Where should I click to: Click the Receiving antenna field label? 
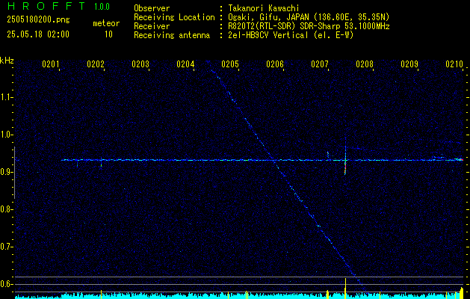172,35
